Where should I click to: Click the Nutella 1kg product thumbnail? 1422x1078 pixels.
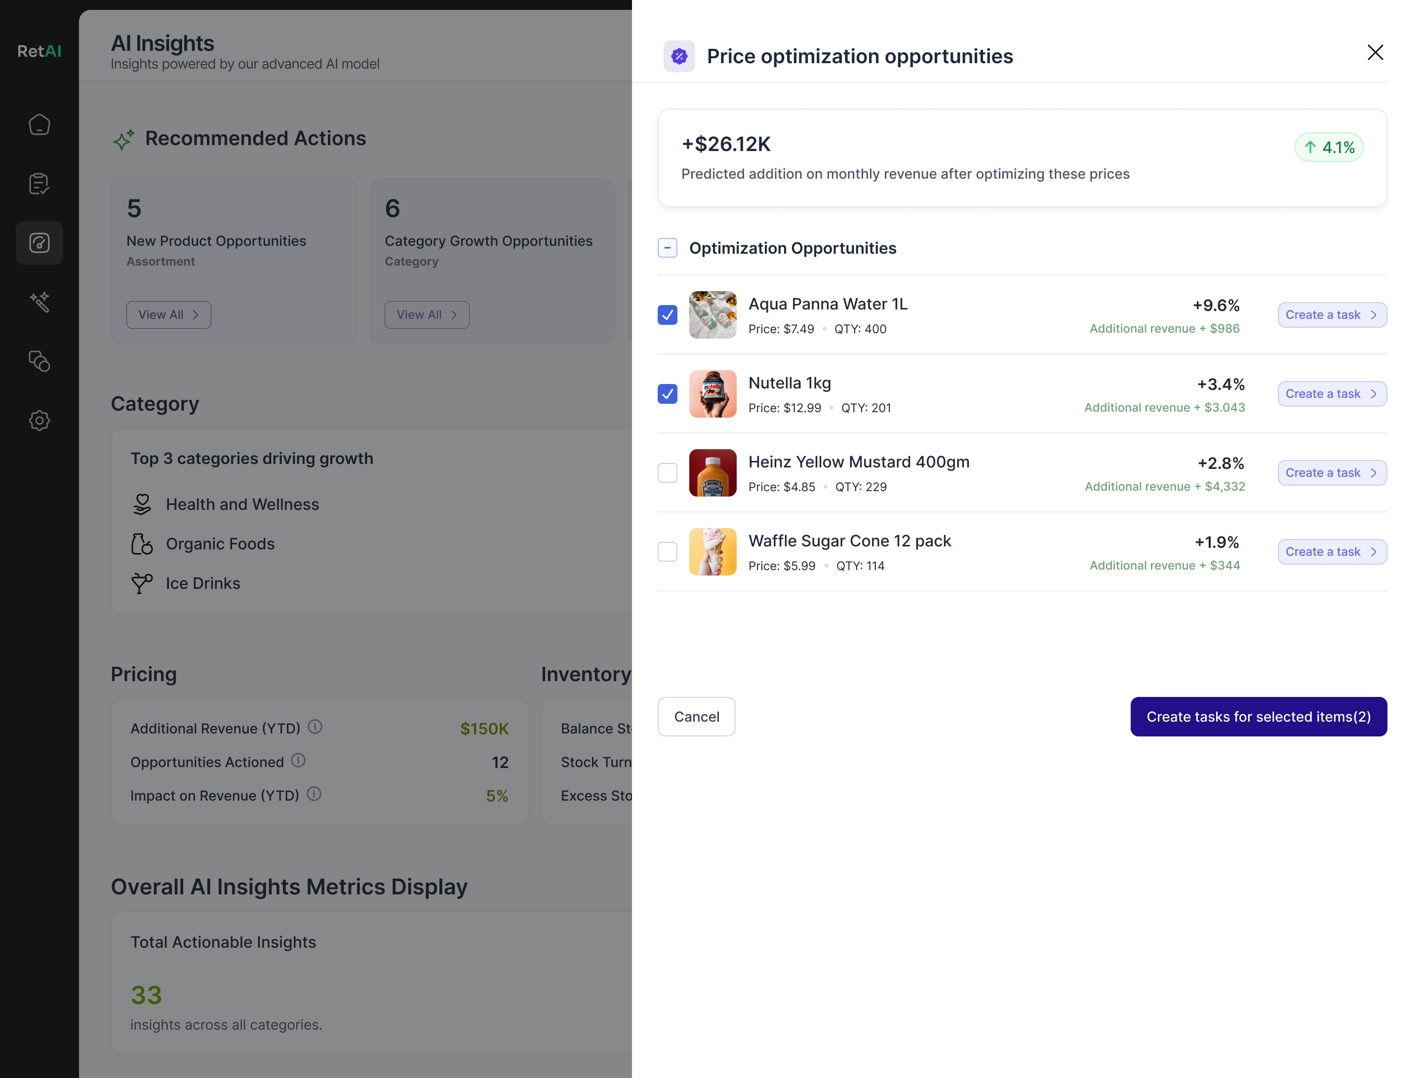[x=712, y=394]
